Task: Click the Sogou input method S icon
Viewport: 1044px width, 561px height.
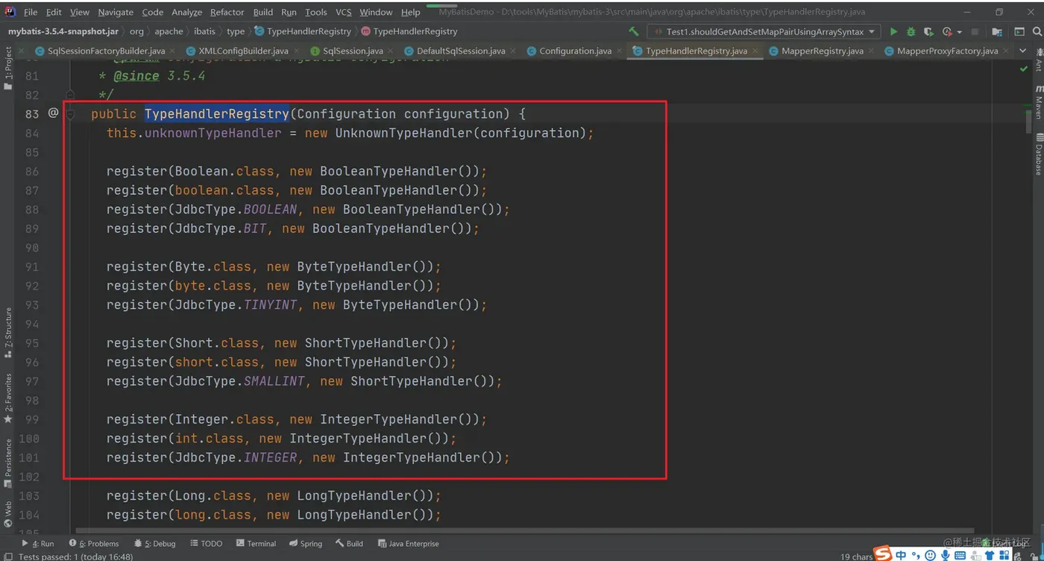Action: point(883,554)
